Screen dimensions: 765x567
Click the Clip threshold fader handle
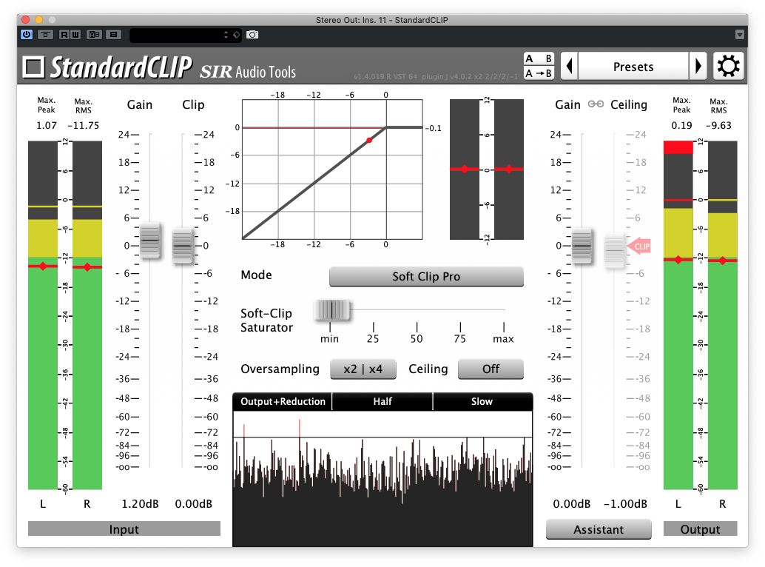click(x=183, y=246)
